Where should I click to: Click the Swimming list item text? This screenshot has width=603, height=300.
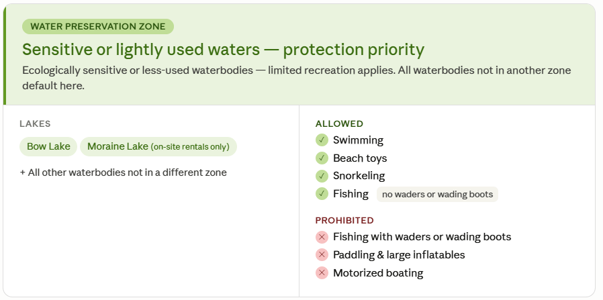358,140
